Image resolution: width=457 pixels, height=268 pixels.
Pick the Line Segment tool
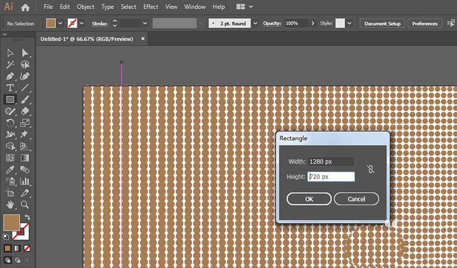click(x=25, y=88)
